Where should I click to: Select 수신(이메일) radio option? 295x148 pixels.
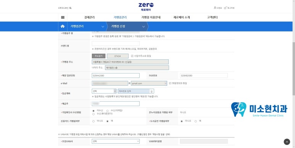pos(107,111)
